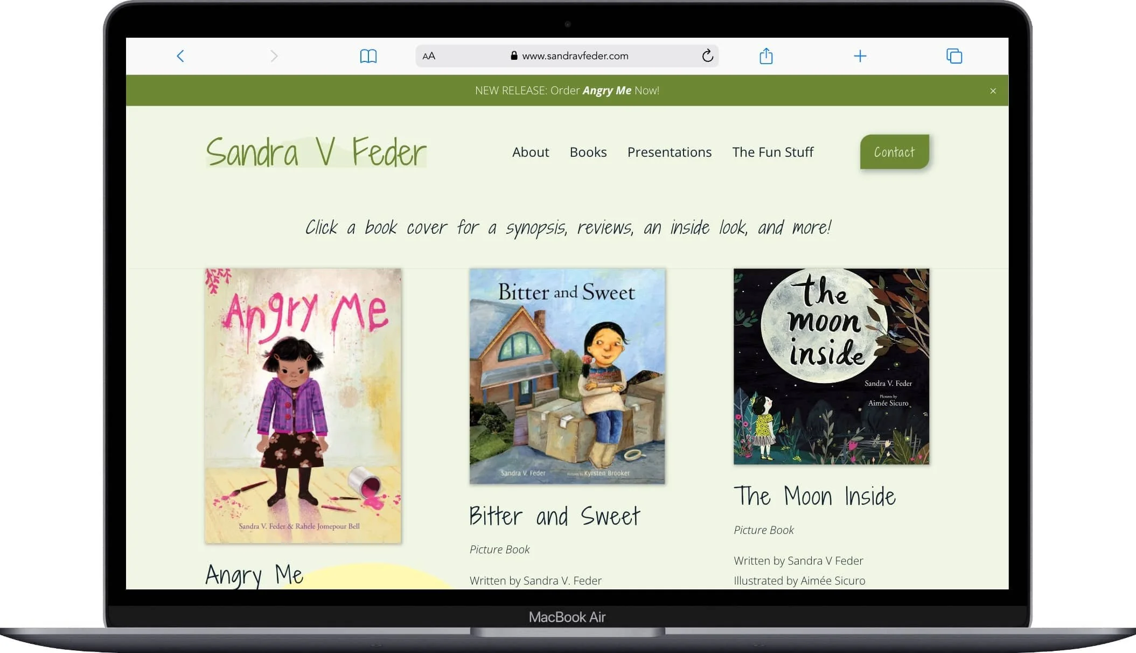This screenshot has width=1136, height=653.
Task: Open The Fun Stuff menu item
Action: pyautogui.click(x=772, y=152)
